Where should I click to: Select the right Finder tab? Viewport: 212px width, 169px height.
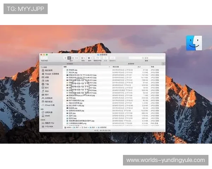point(133,63)
